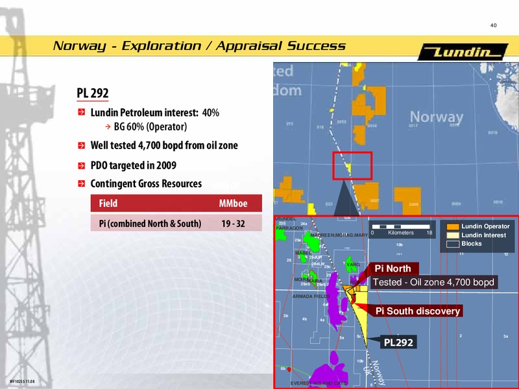This screenshot has width=519, height=389.
Task: Click the 'Lundin Interest' legend text
Action: tap(483, 235)
